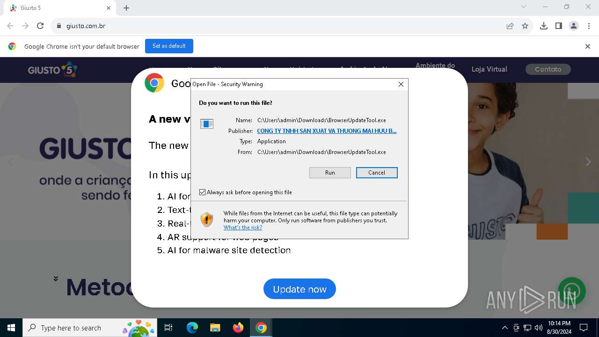Click the Chrome logo in update popup
The height and width of the screenshot is (337, 599).
point(154,83)
